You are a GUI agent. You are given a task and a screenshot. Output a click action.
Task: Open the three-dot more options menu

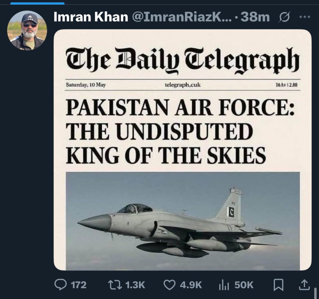tap(305, 17)
